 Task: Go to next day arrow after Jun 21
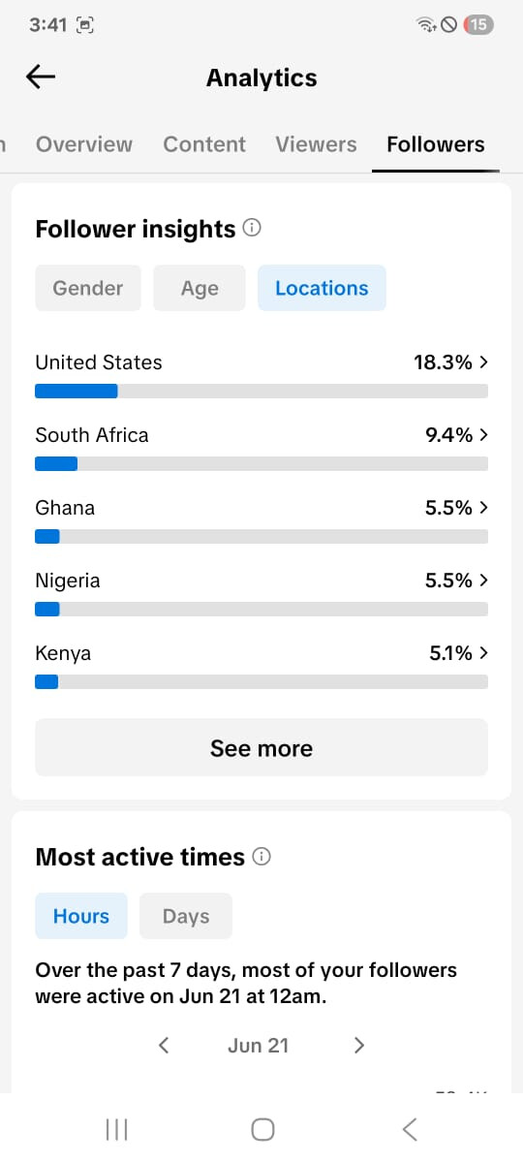(359, 1045)
